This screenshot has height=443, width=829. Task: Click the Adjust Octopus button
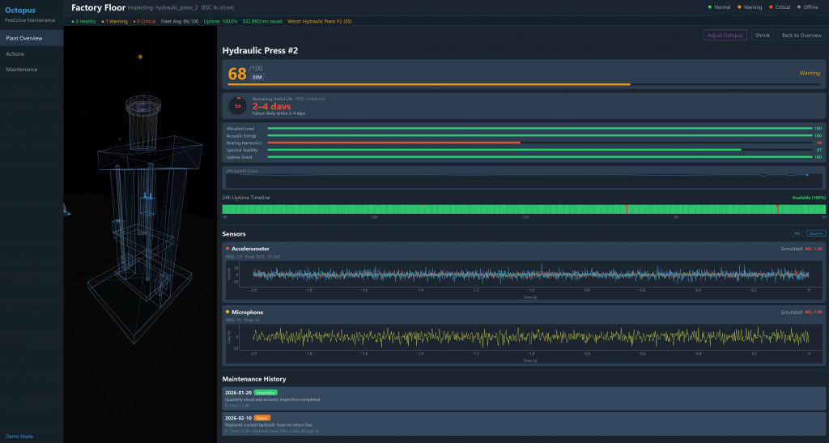click(x=725, y=35)
